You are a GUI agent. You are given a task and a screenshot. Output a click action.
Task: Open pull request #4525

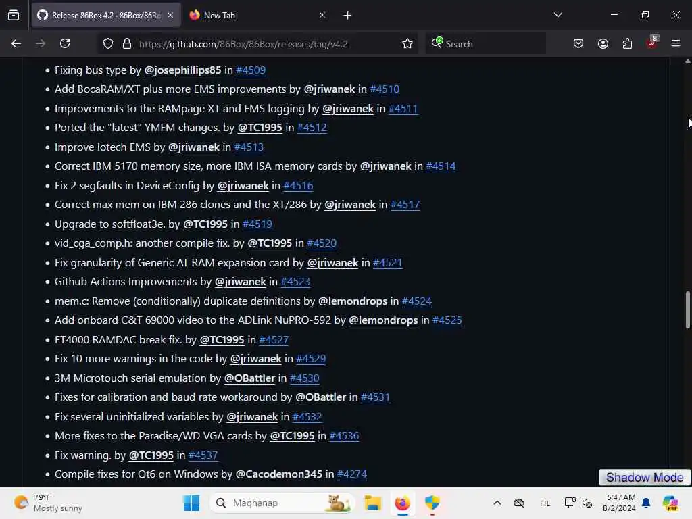pyautogui.click(x=447, y=320)
